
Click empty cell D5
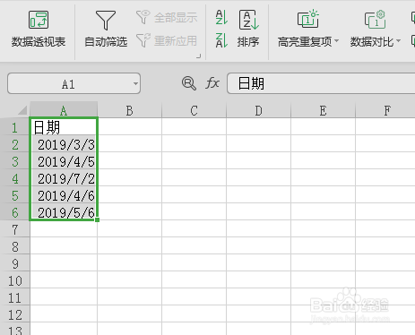click(x=259, y=195)
